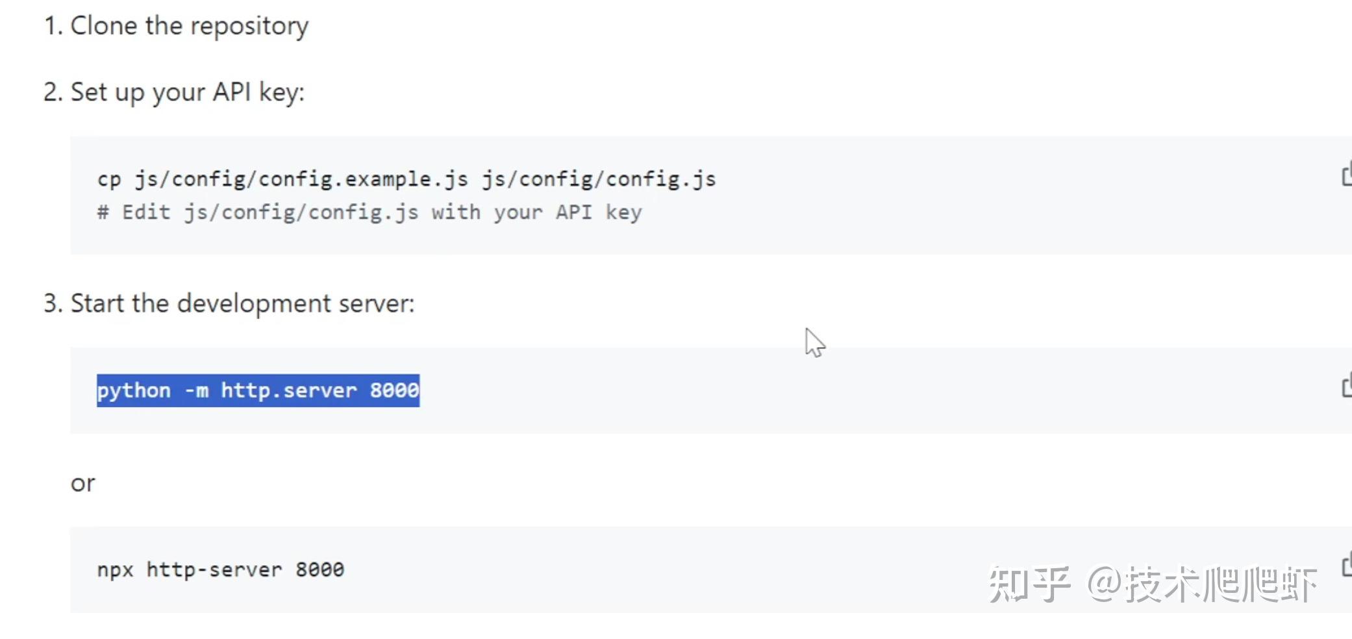1352x639 pixels.
Task: Click the '-m' flag in python command
Action: click(197, 390)
